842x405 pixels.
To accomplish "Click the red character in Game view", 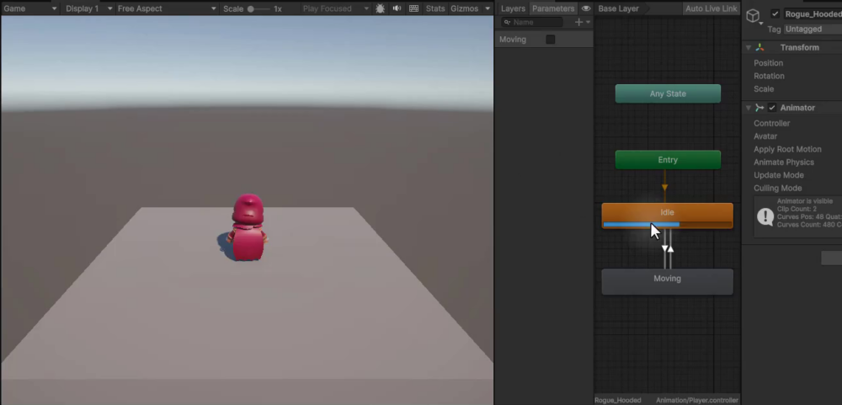I will coord(248,227).
